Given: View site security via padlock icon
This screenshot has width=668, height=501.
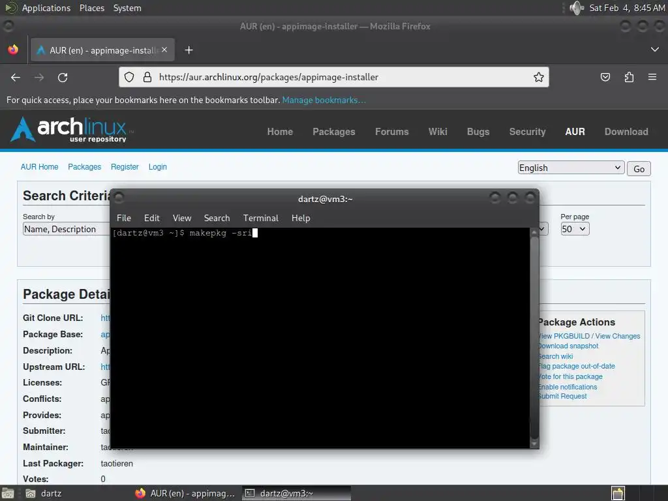Looking at the screenshot, I should tap(147, 77).
